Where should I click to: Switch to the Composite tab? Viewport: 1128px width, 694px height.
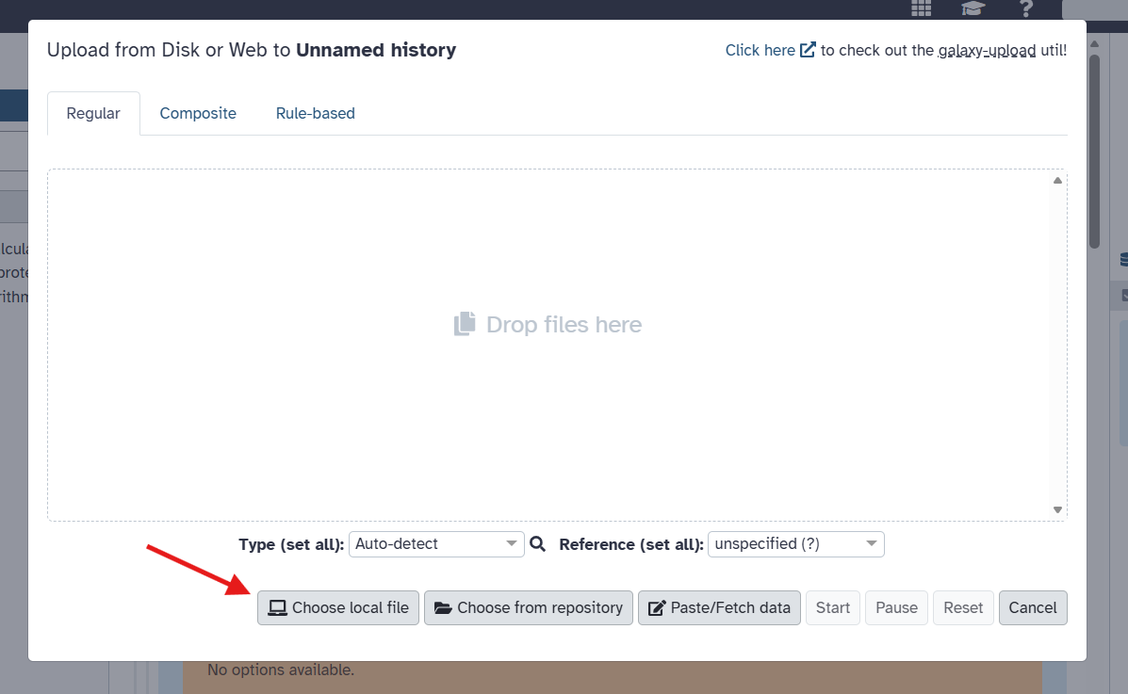[x=198, y=113]
